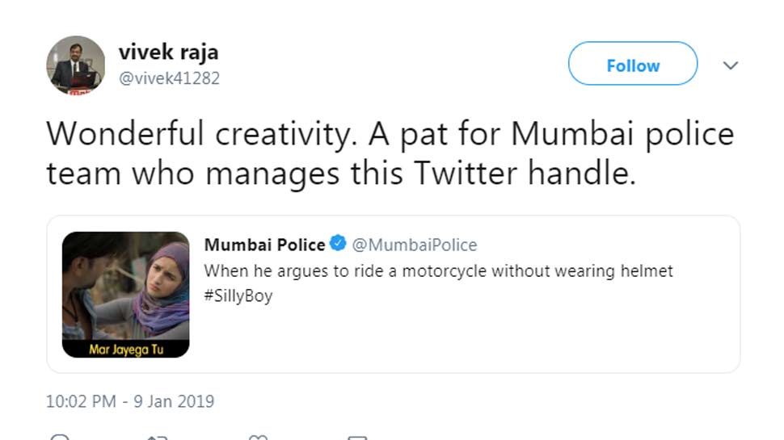Click the blue verified badge beside Mumbai Police
Image resolution: width=784 pixels, height=440 pixels.
pos(338,243)
